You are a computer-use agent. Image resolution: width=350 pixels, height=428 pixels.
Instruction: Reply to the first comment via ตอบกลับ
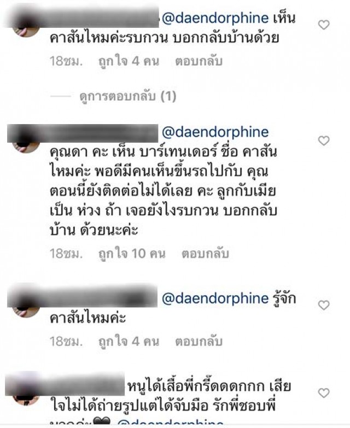pos(199,61)
